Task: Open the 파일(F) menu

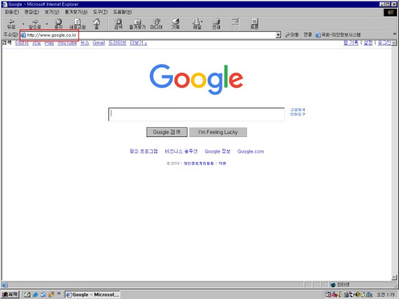Action: (12, 12)
